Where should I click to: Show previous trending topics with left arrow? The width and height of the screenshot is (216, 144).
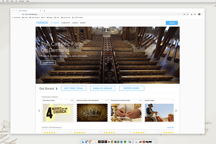pos(39,111)
